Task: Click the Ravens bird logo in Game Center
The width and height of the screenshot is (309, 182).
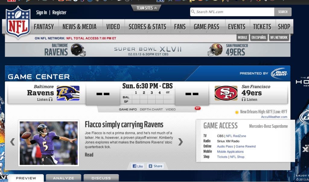Action: coord(68,93)
